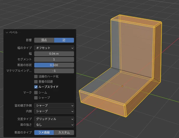The height and width of the screenshot is (138, 179).
Task: Enable シャープ mark checkbox
Action: coord(36,98)
